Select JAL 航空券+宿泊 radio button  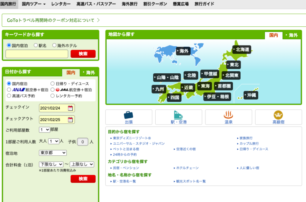(52, 90)
